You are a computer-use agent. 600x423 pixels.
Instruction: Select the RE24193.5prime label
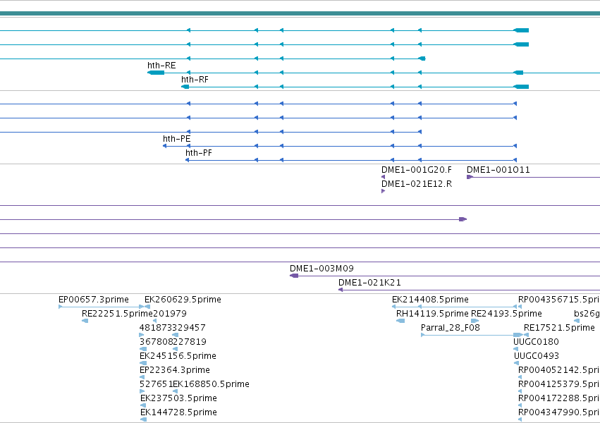pos(506,314)
